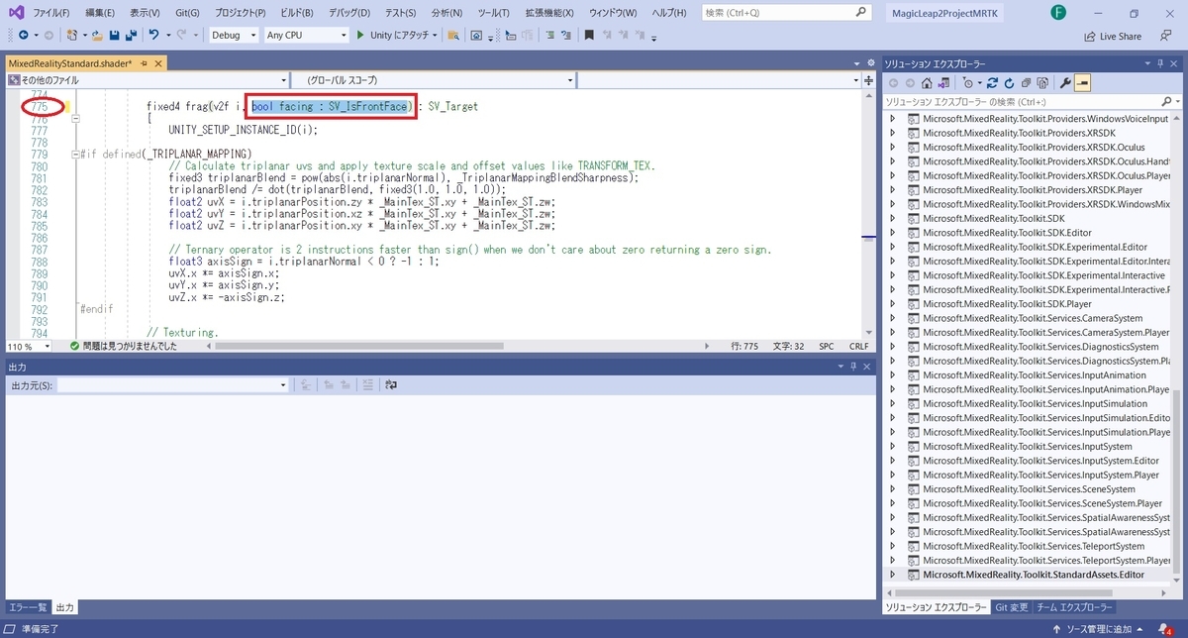Click the SPC indentation indicator
This screenshot has height=638, width=1188.
[826, 347]
